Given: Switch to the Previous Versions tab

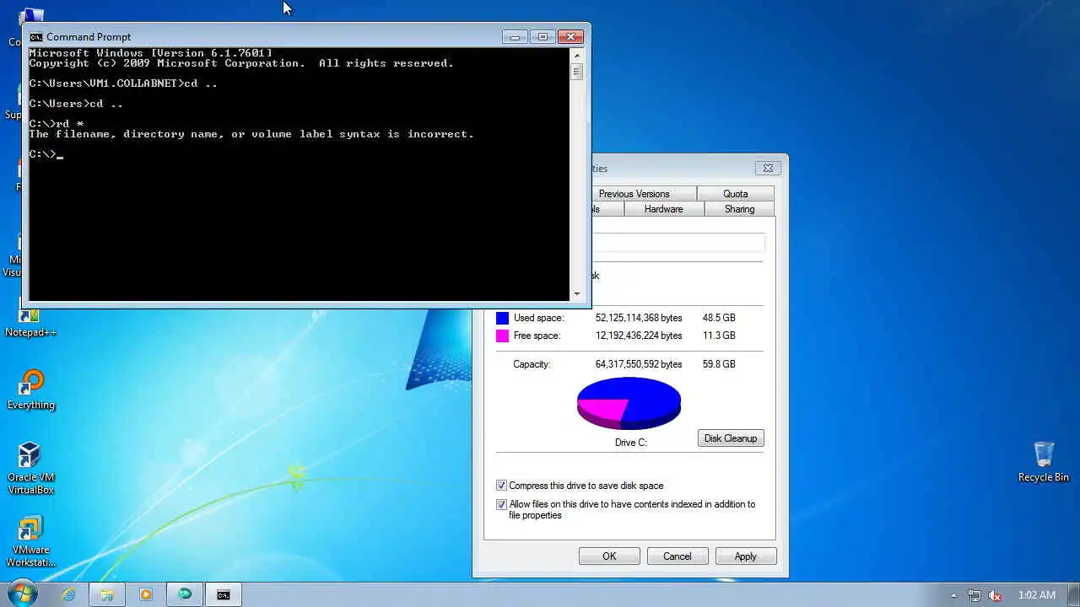Looking at the screenshot, I should [643, 194].
